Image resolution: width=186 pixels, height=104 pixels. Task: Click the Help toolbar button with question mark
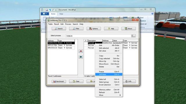pos(111,29)
